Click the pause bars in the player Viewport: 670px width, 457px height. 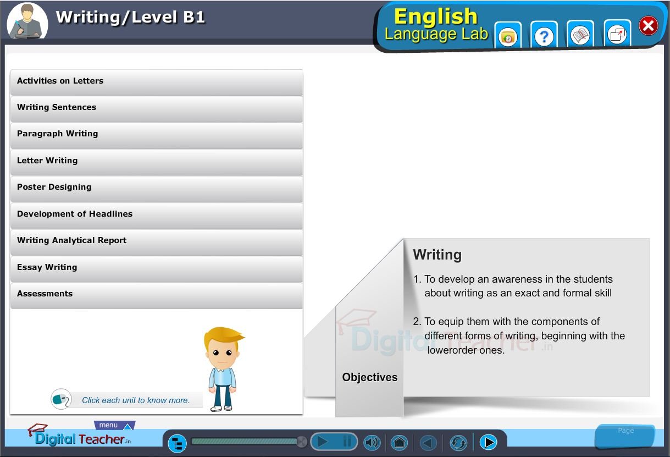(347, 442)
